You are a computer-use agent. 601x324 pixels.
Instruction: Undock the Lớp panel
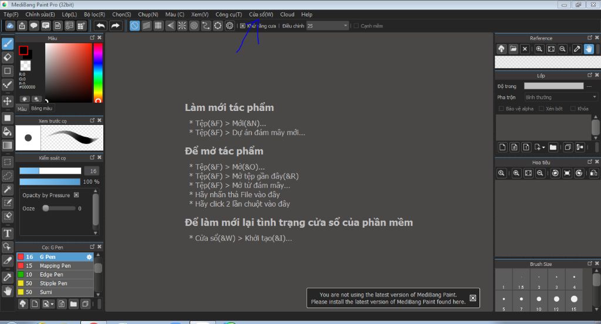(589, 75)
